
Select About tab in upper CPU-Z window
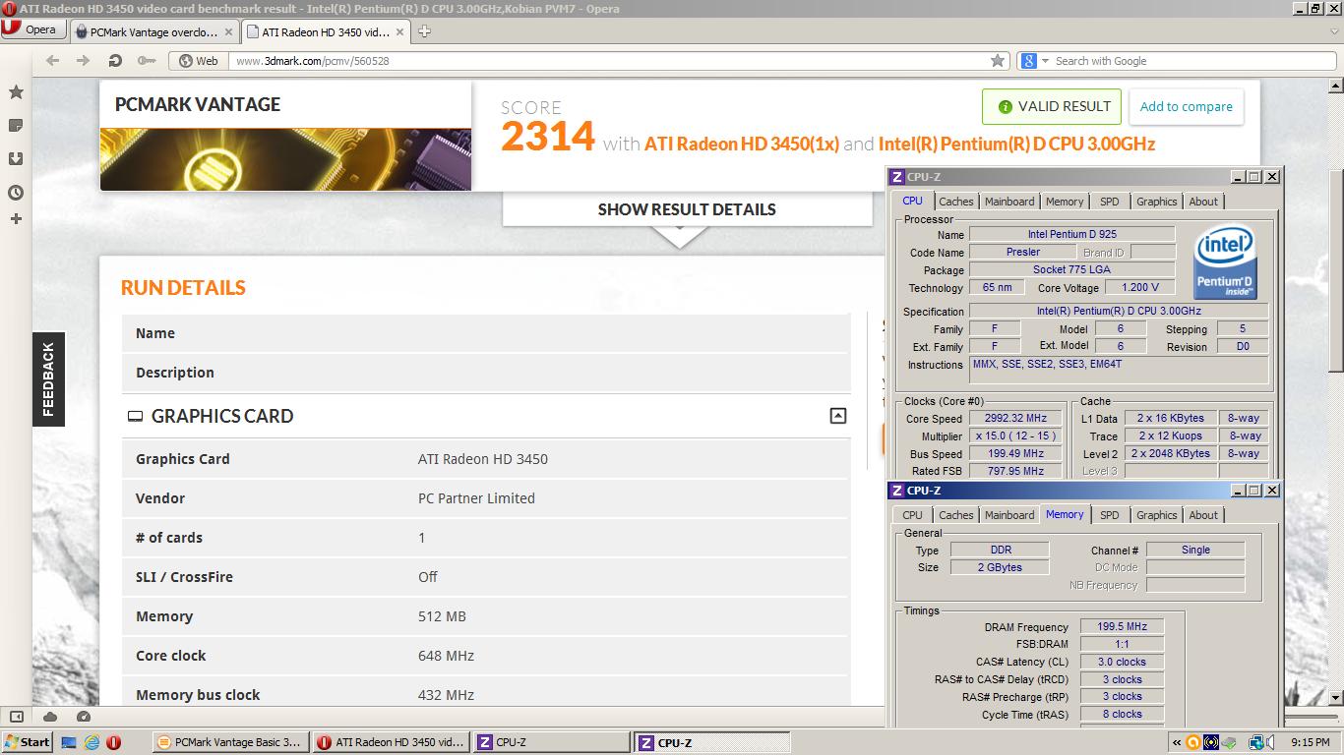point(1203,202)
